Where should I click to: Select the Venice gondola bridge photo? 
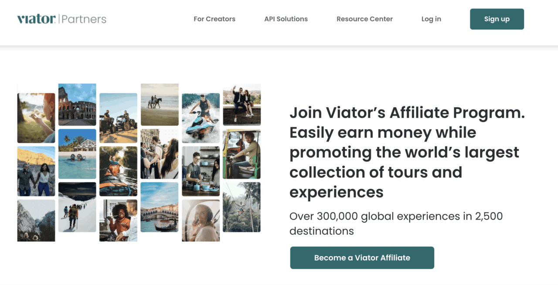click(x=160, y=207)
